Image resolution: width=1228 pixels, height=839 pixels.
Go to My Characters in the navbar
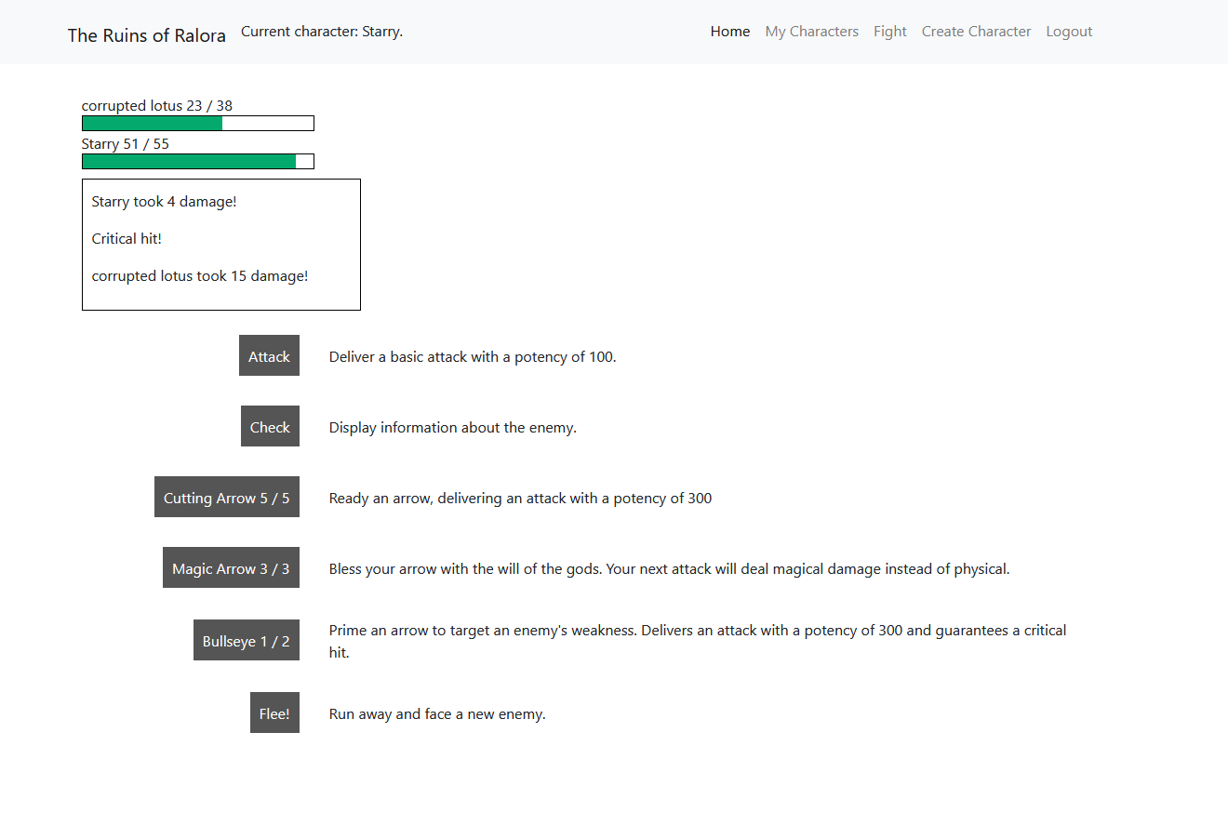811,32
